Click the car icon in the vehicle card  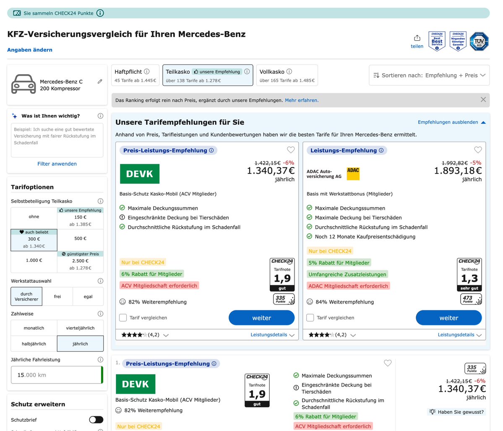(23, 84)
